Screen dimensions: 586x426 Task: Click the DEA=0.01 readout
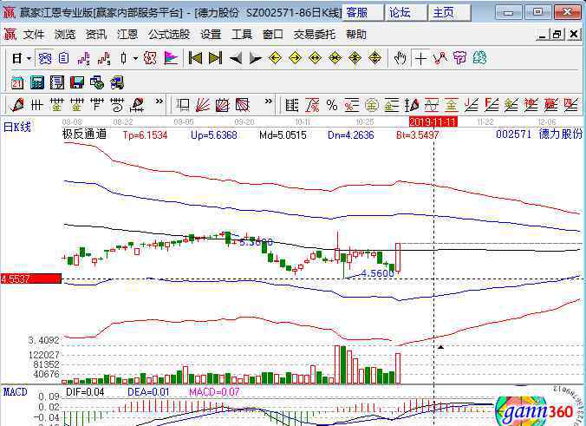(x=148, y=392)
